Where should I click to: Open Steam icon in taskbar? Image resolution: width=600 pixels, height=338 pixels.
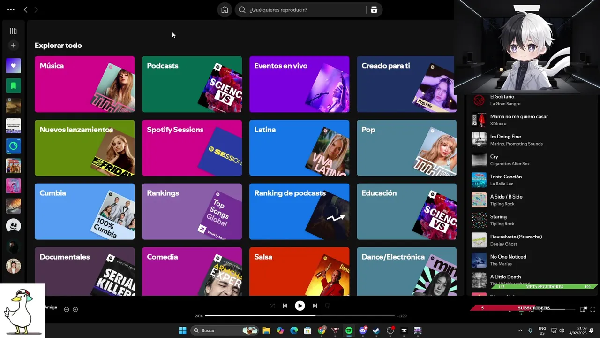tap(376, 330)
